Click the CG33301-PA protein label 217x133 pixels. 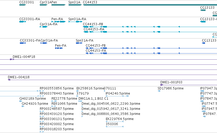click(30, 40)
